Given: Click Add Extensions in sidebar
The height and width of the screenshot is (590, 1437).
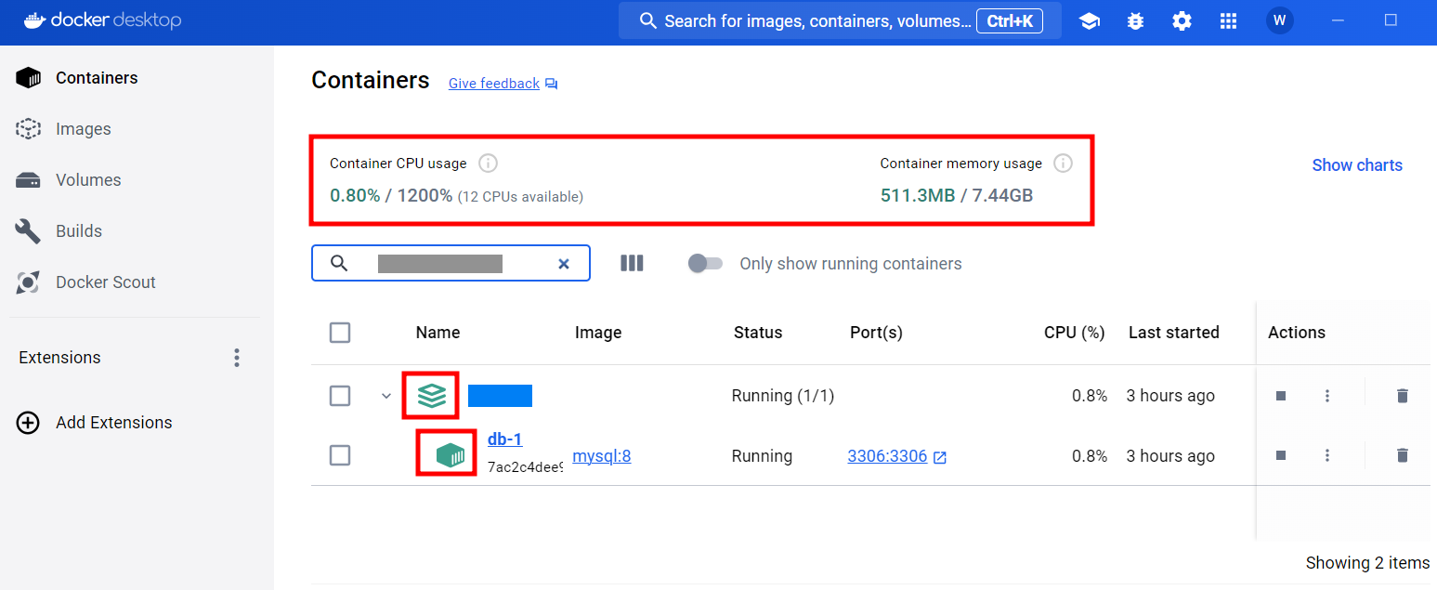Looking at the screenshot, I should click(x=114, y=423).
